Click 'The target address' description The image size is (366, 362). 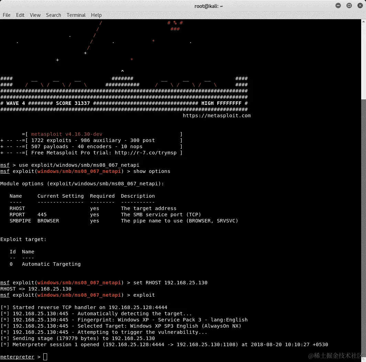[x=148, y=209]
